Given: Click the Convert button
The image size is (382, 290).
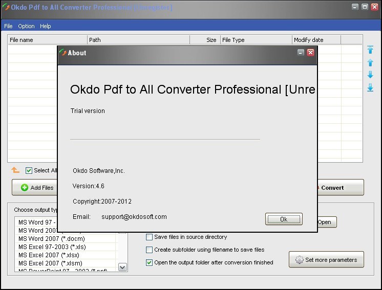Looking at the screenshot, I should tap(341, 187).
